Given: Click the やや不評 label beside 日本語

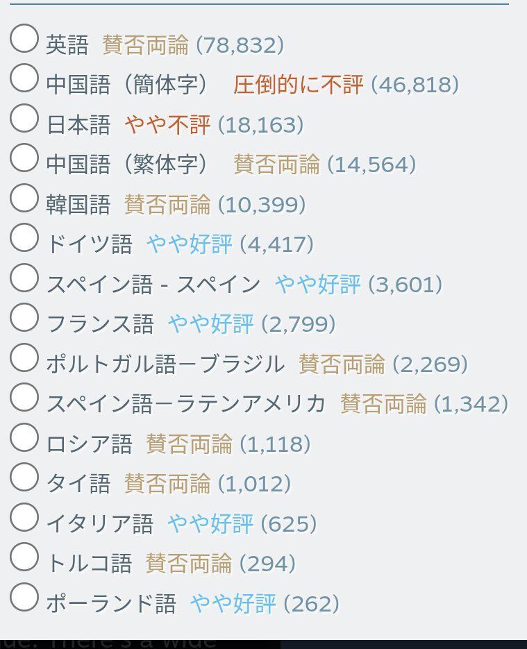Looking at the screenshot, I should 167,126.
